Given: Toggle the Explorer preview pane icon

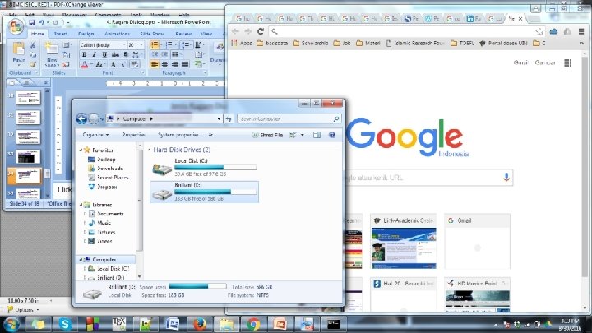Looking at the screenshot, I should click(317, 135).
